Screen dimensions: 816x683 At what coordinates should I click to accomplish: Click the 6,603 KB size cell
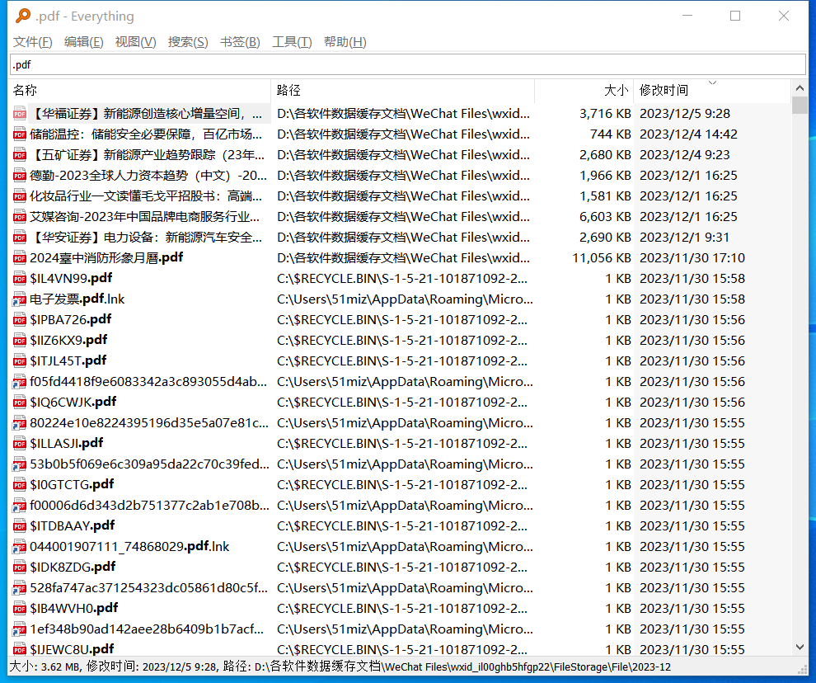click(605, 217)
